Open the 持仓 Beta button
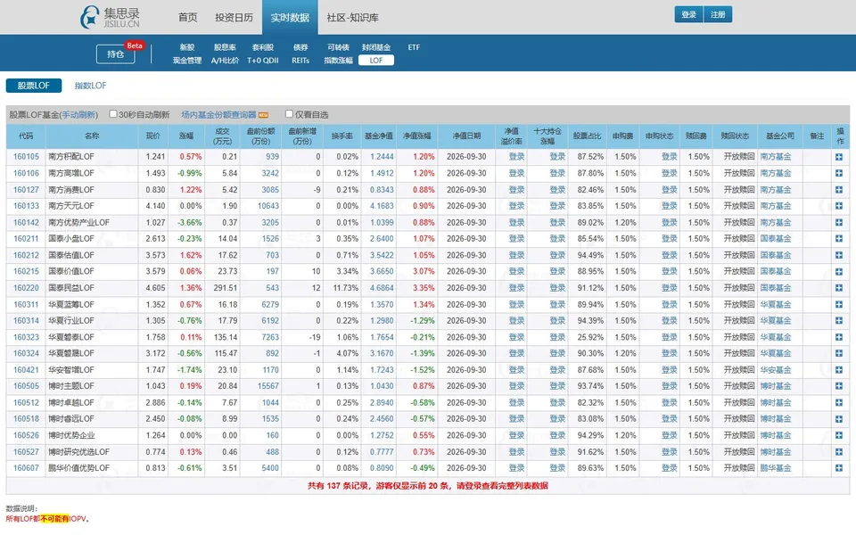Screen dimensions: 856x535 tap(116, 54)
